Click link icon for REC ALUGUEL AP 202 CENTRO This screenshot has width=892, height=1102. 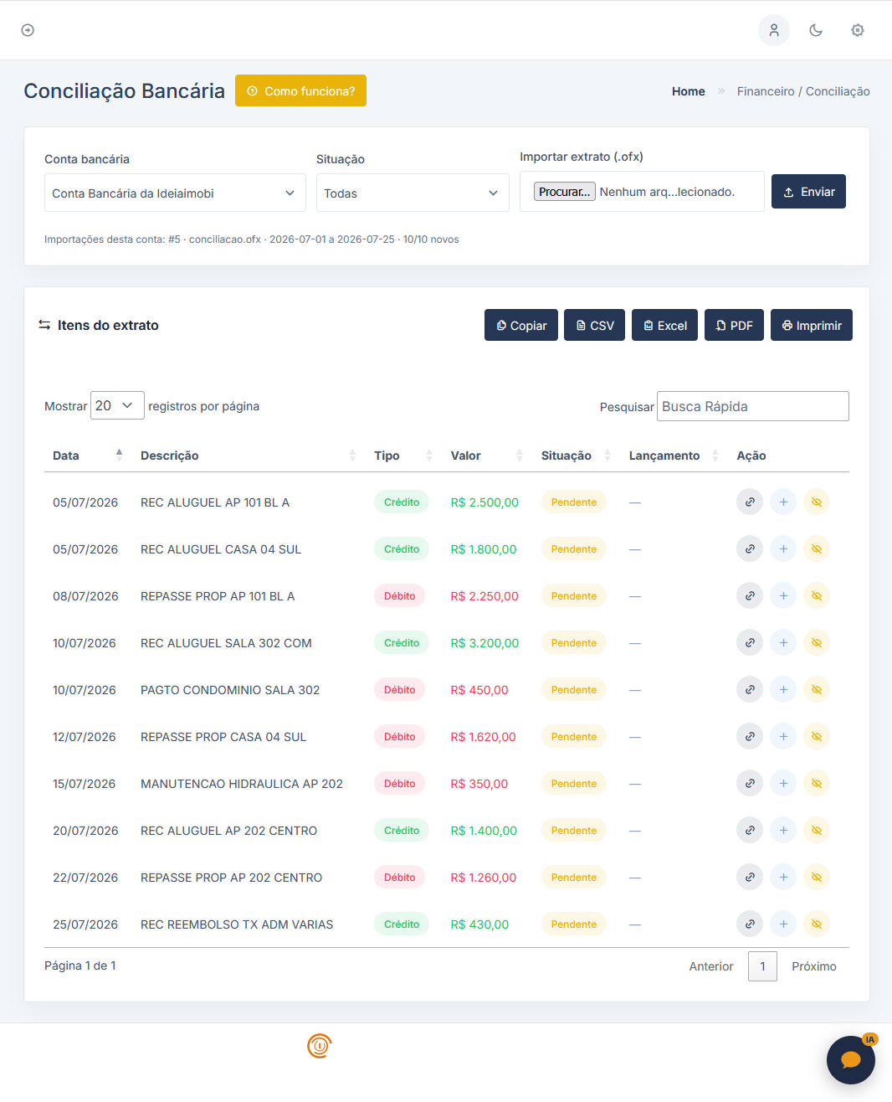[750, 831]
